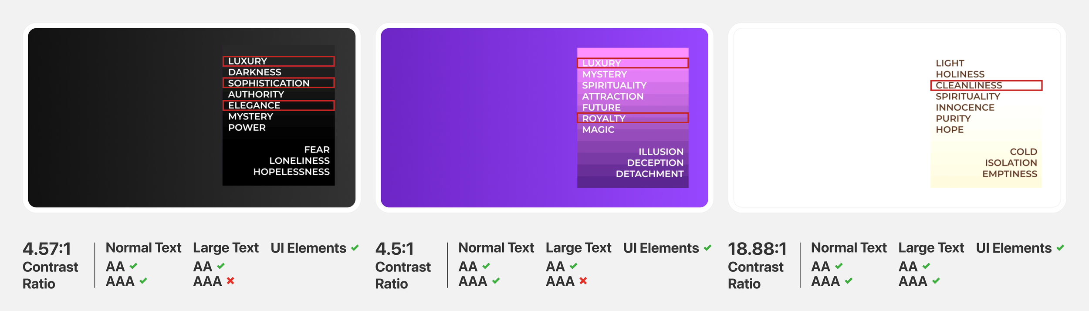Click the 18.88:1 contrast ratio value
1089x311 pixels.
757,249
